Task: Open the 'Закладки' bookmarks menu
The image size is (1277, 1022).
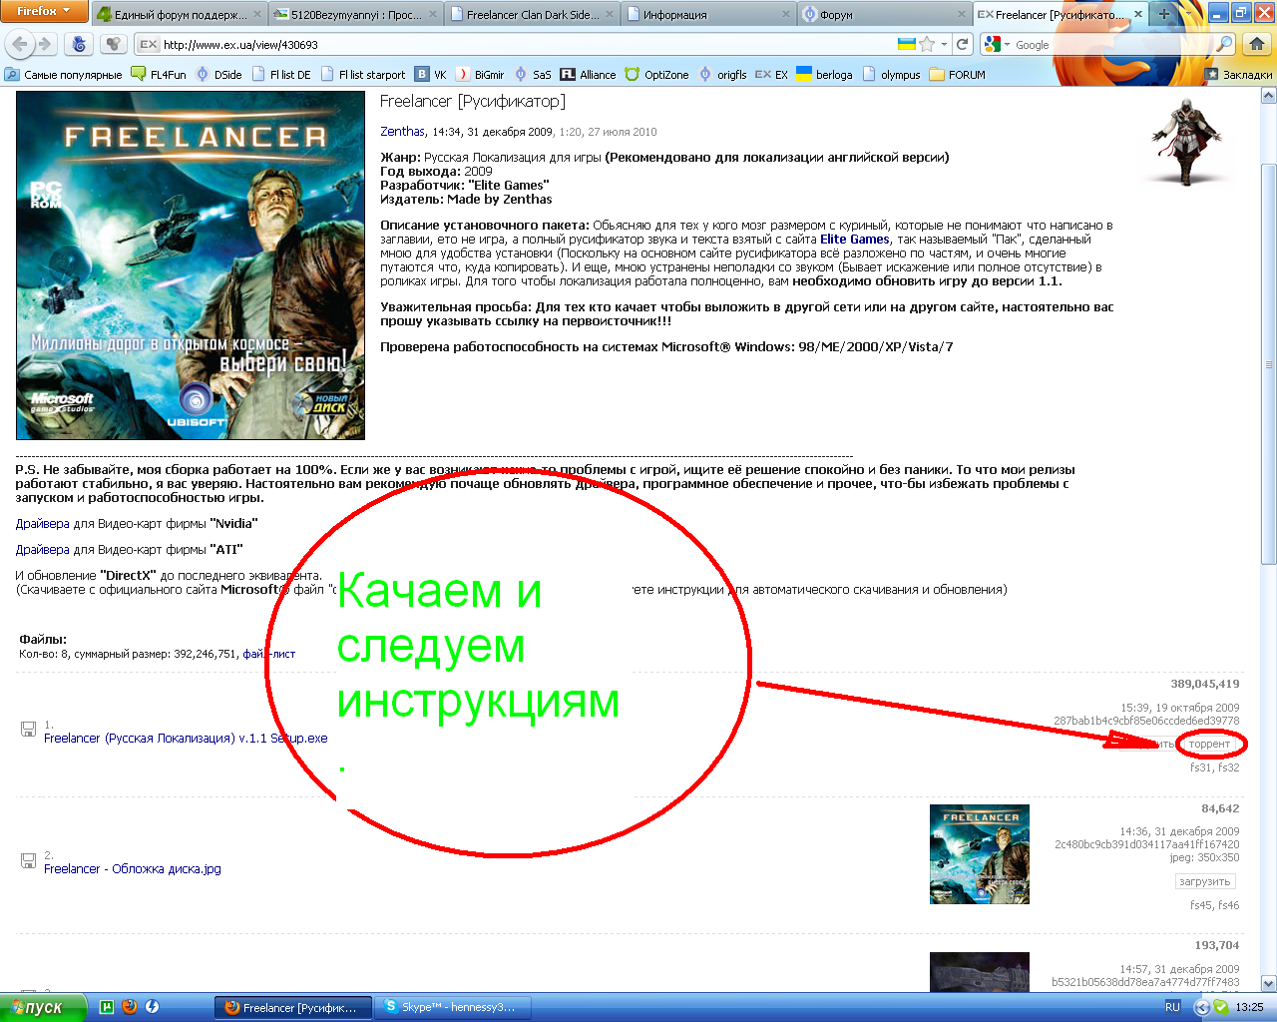Action: pyautogui.click(x=1238, y=74)
